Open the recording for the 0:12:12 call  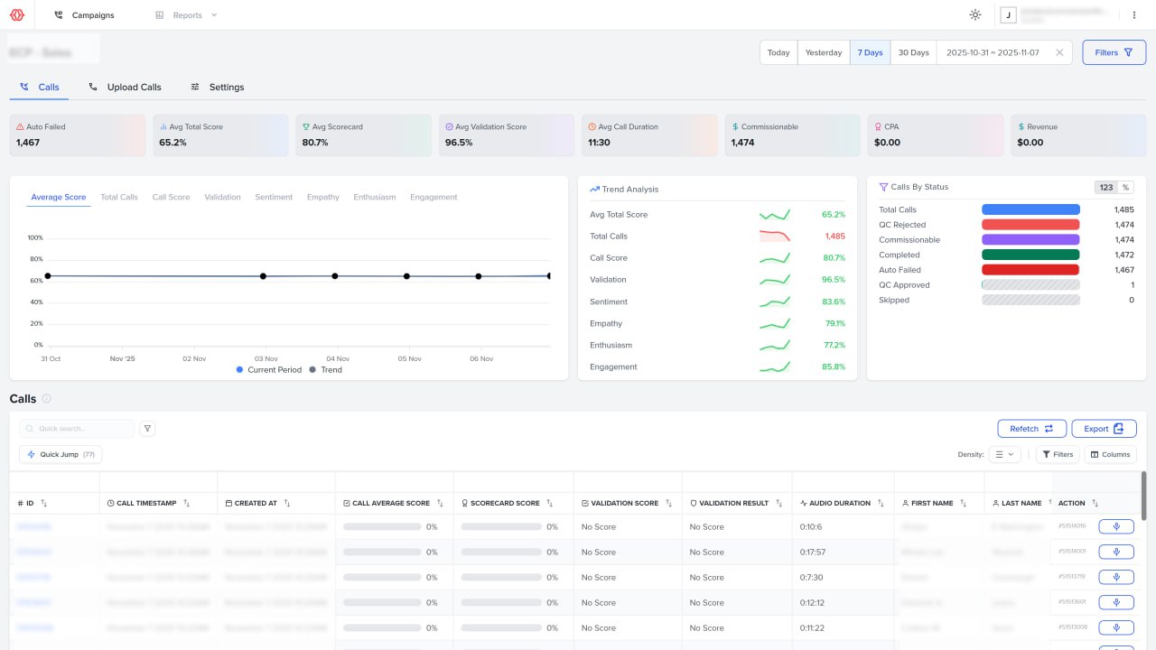tap(1116, 602)
